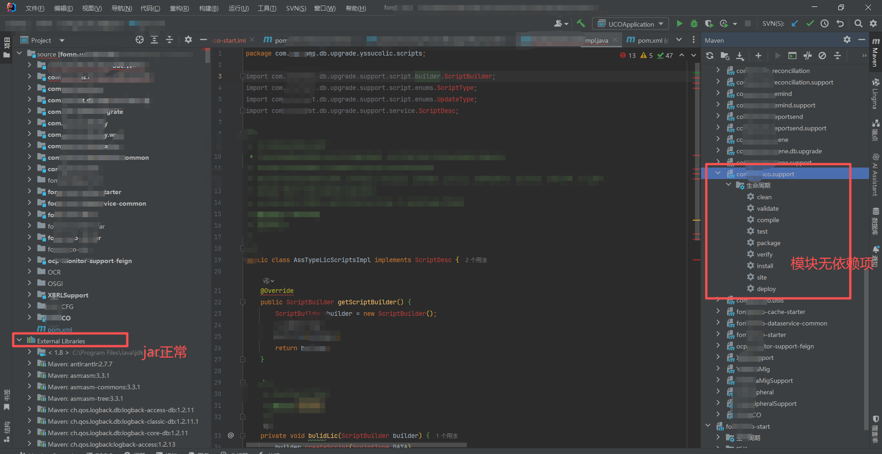Open Lingma side tool tab
Screen dimensions: 882x454
[876, 94]
